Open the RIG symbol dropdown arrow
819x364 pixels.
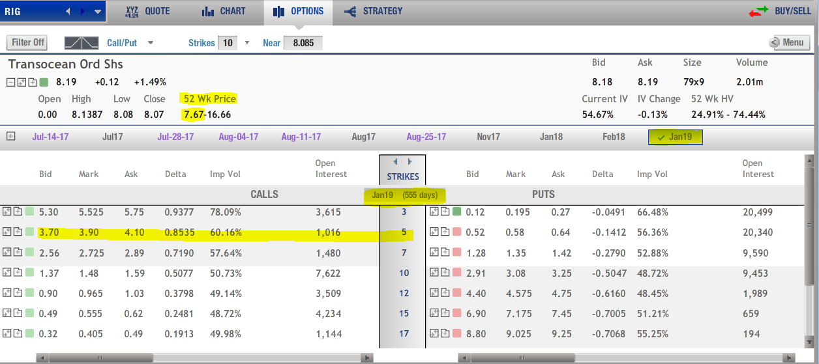(x=97, y=12)
